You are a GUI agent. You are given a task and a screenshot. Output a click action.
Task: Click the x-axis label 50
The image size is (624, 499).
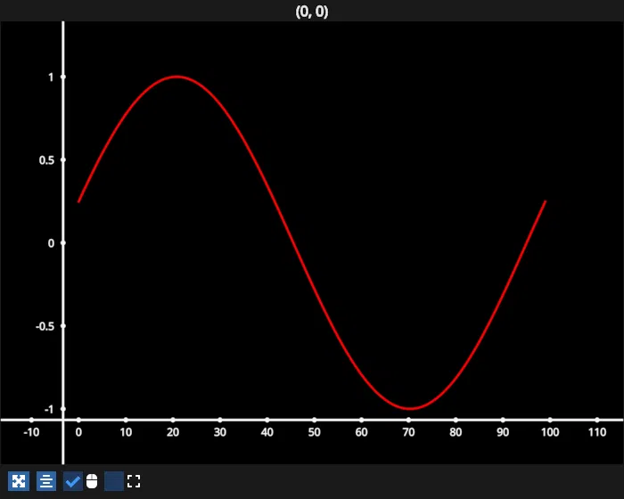click(314, 432)
